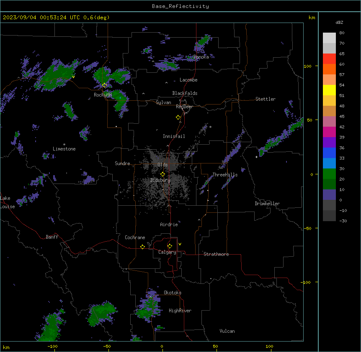
Task: Click the -100 tick label on horizontal axis
Action: (x=52, y=346)
